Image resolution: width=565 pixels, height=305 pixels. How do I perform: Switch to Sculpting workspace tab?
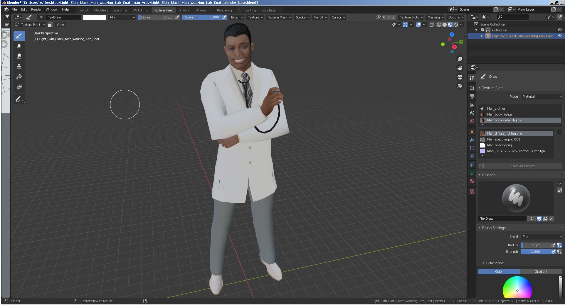pos(120,10)
